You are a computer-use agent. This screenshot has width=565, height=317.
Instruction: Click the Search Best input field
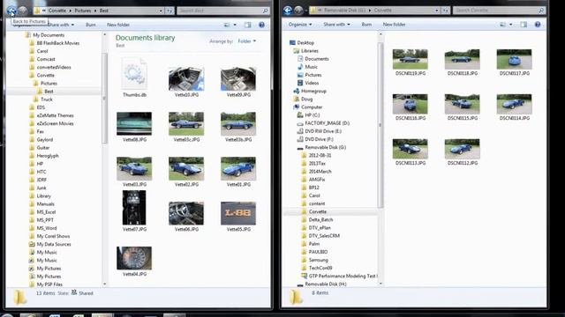pyautogui.click(x=223, y=11)
